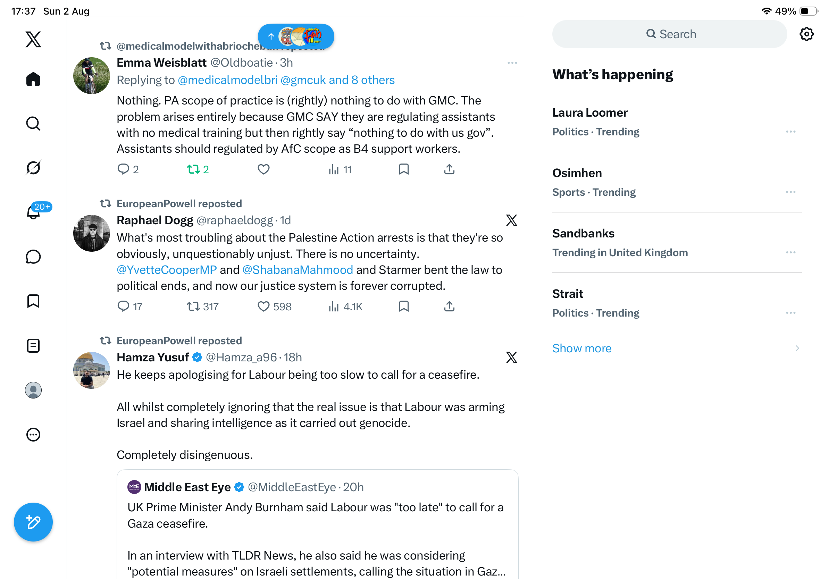The image size is (829, 579).
Task: Open options for Laura Loomer trend
Action: [x=790, y=132]
